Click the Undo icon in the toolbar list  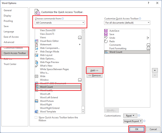pyautogui.click(x=106, y=38)
